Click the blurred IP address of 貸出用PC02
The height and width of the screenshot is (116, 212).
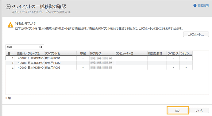coord(101,63)
